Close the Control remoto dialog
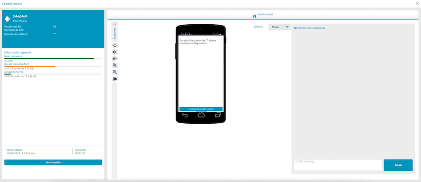Screen dimensions: 421x182 [417, 3]
